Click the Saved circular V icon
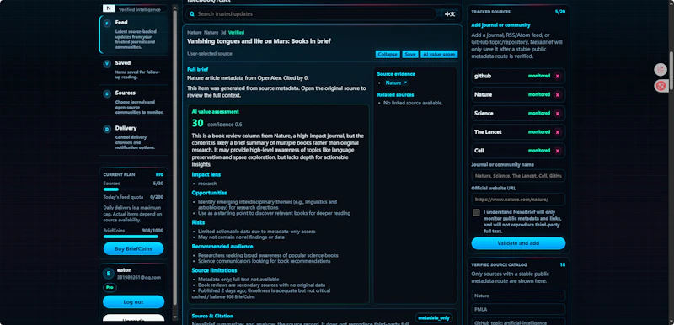This screenshot has height=325, width=674. (107, 64)
